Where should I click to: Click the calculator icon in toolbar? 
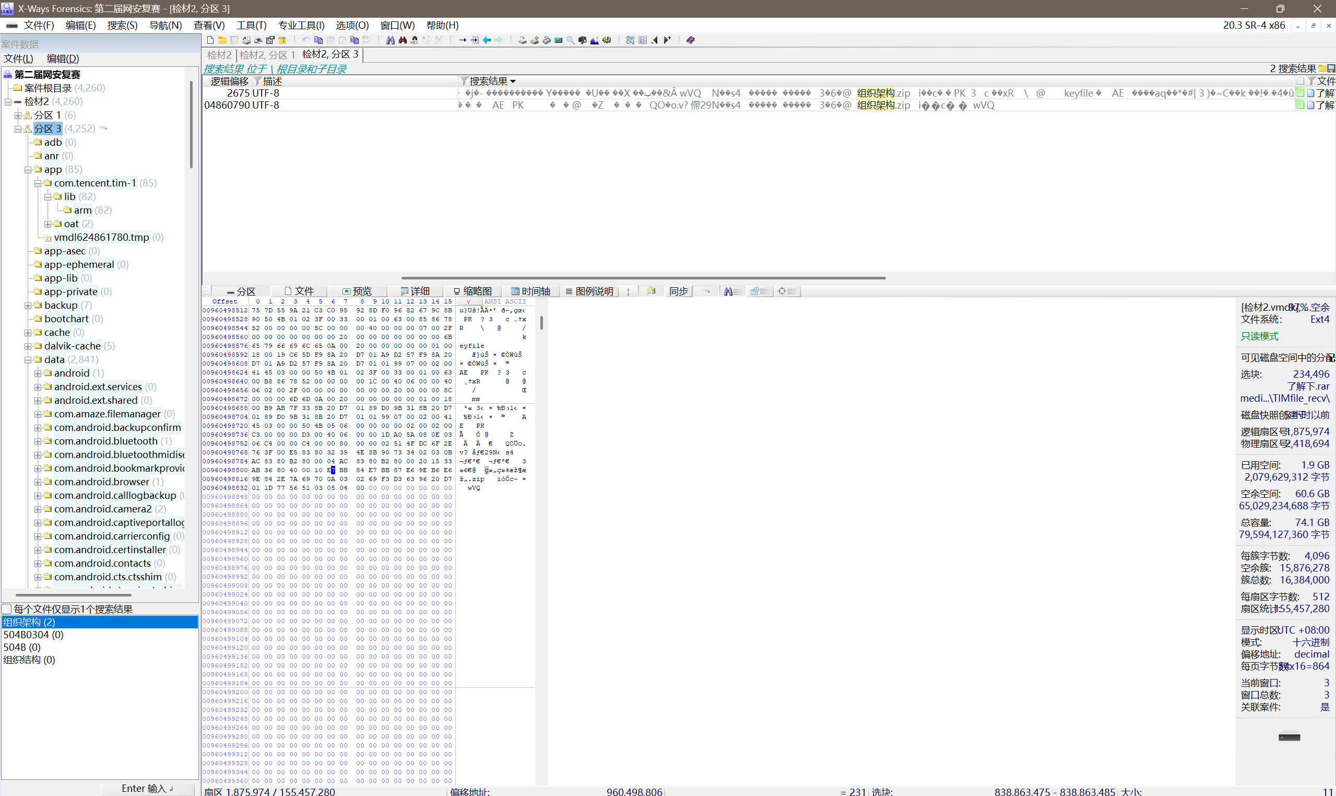pyautogui.click(x=558, y=40)
